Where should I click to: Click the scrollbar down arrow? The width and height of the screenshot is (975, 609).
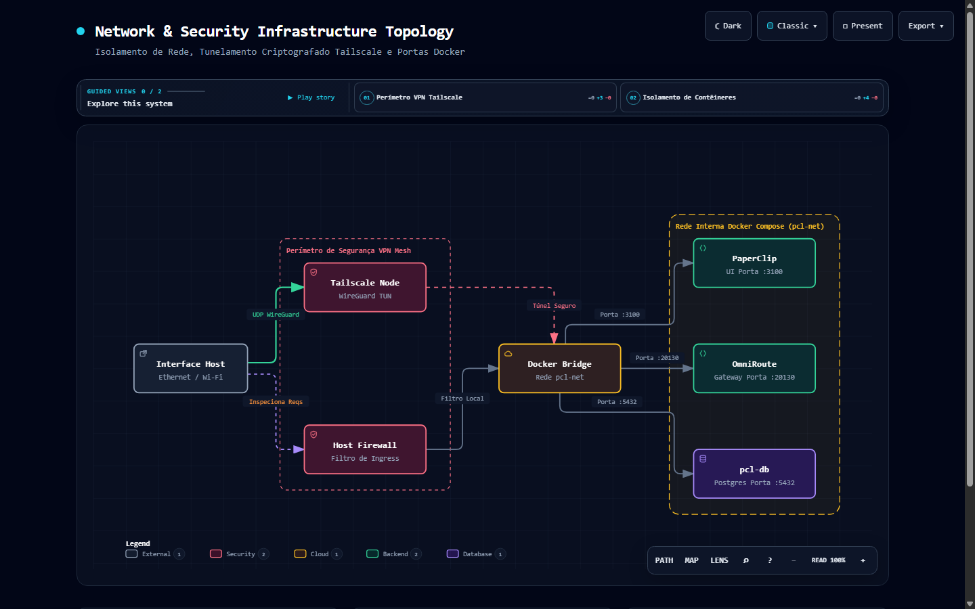point(970,604)
